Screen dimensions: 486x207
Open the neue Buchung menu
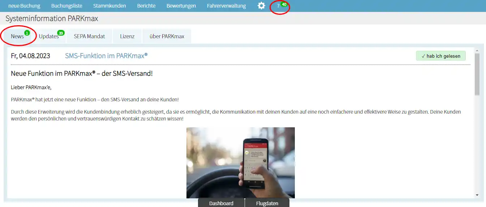pos(24,6)
